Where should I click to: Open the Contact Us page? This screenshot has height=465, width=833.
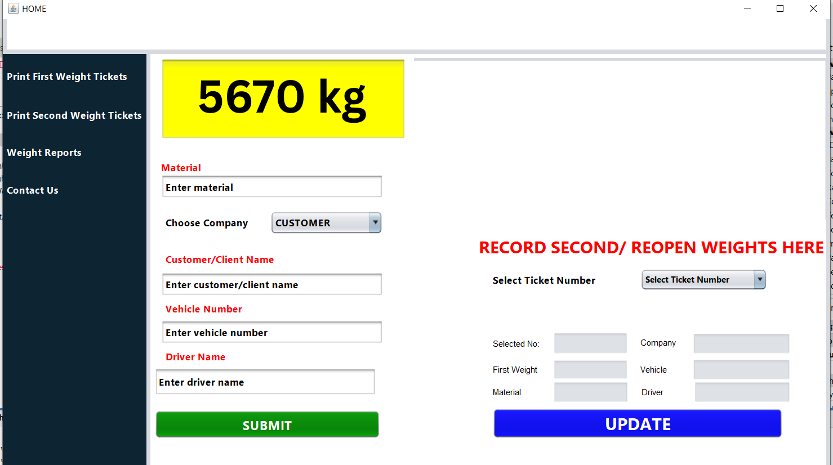32,190
